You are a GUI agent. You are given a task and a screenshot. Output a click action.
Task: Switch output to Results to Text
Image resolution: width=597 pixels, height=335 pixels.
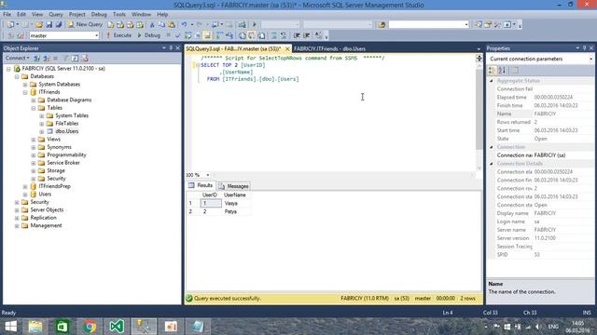(x=243, y=35)
